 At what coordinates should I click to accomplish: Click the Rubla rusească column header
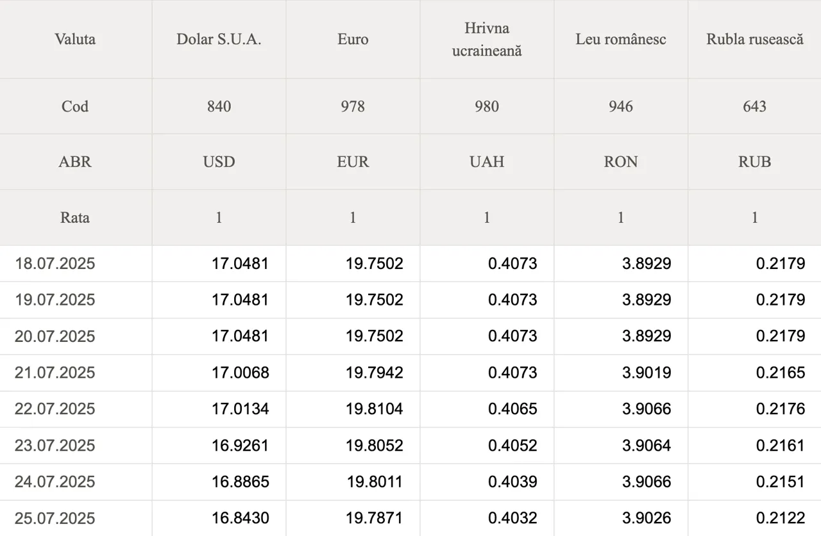754,39
